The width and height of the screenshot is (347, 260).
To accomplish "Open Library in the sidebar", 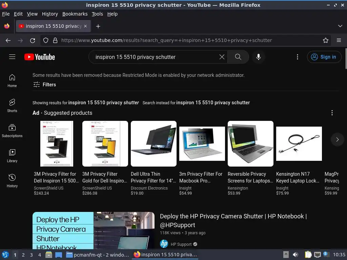I will click(x=12, y=156).
